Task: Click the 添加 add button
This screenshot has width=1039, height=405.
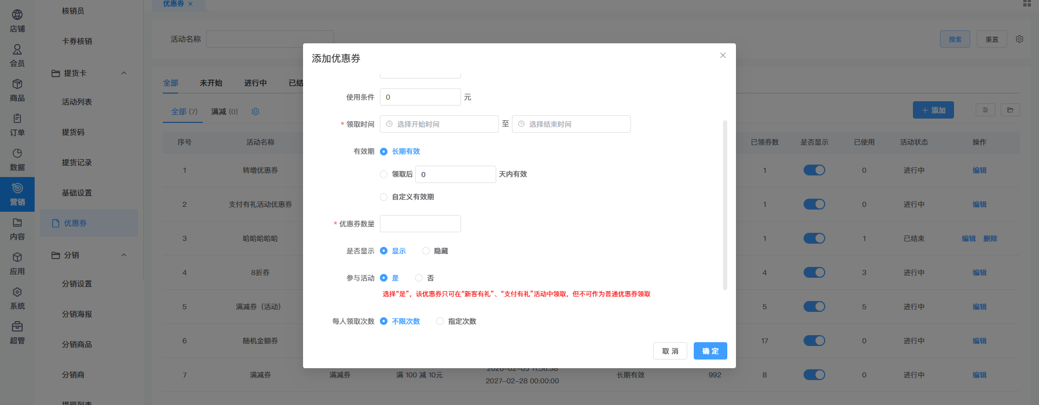Action: 933,110
